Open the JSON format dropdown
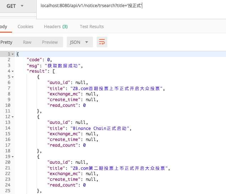 coord(80,42)
